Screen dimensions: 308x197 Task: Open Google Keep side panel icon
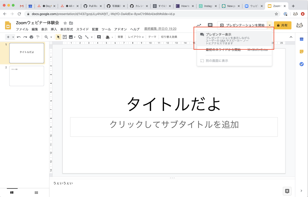(302, 52)
